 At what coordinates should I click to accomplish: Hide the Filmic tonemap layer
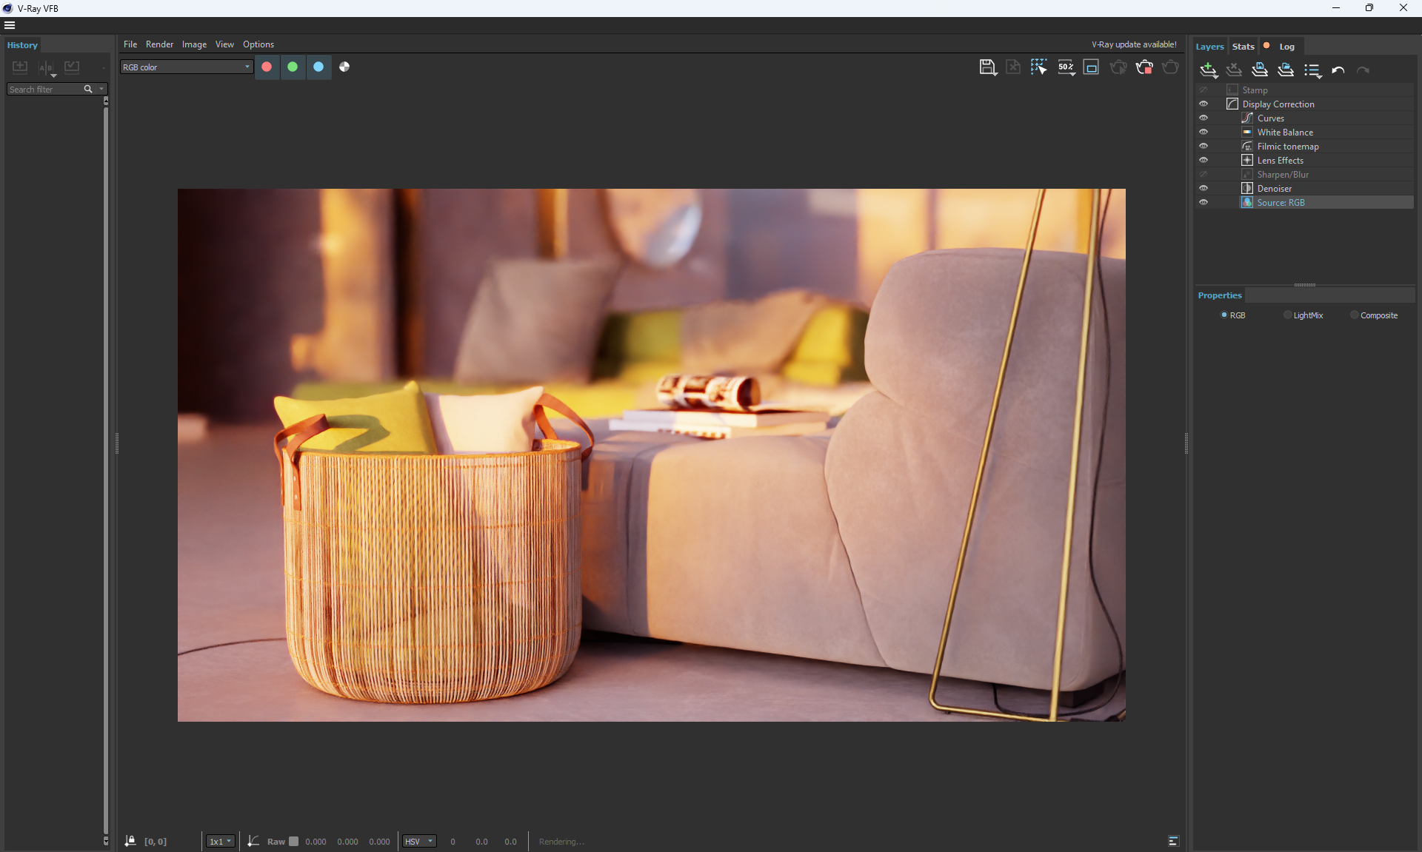(x=1204, y=147)
